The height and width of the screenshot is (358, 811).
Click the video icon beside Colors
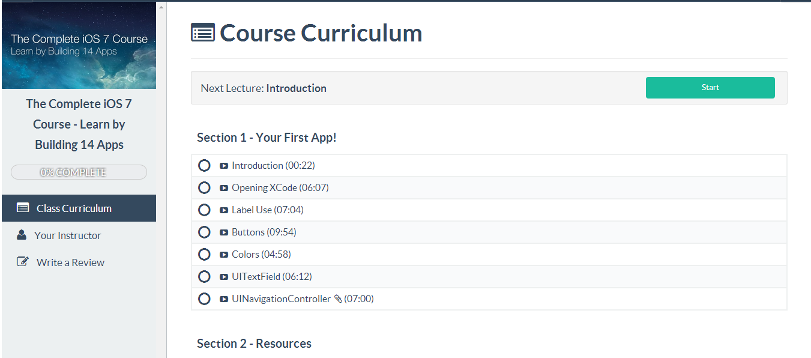click(224, 255)
